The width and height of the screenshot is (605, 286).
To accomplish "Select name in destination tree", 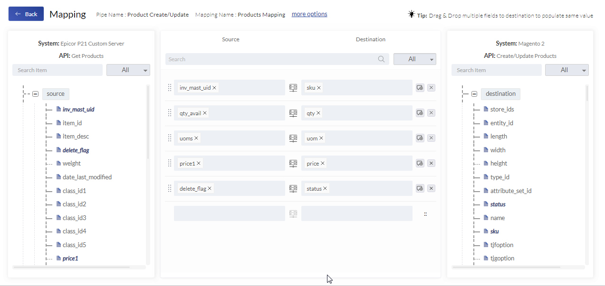I will pyautogui.click(x=498, y=218).
